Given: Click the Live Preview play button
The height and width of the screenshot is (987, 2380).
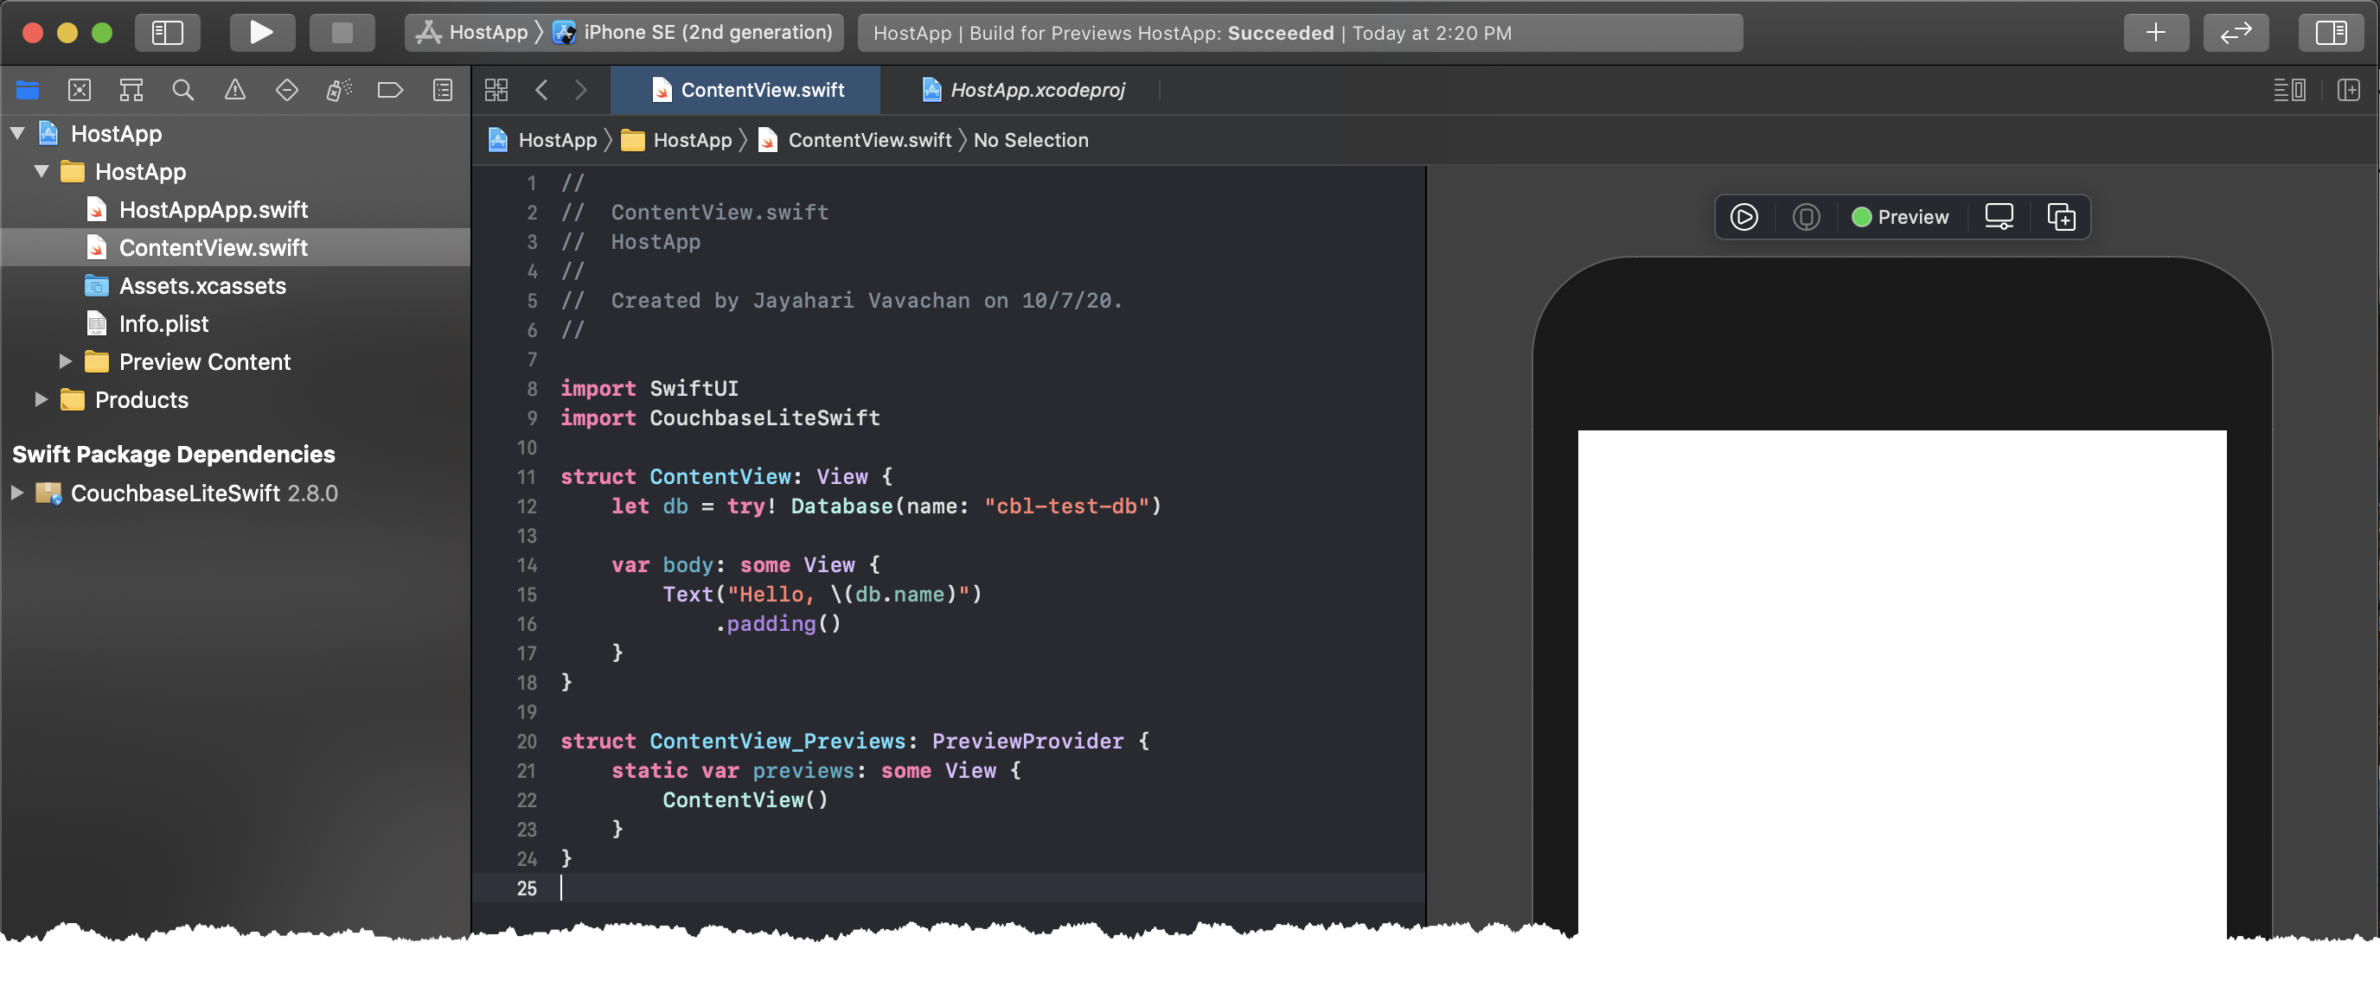Looking at the screenshot, I should 1743,217.
